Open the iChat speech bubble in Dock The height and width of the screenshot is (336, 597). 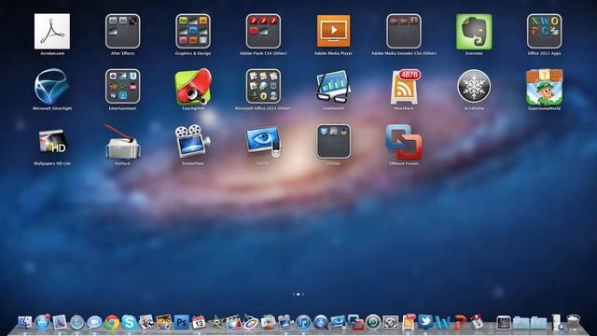94,323
